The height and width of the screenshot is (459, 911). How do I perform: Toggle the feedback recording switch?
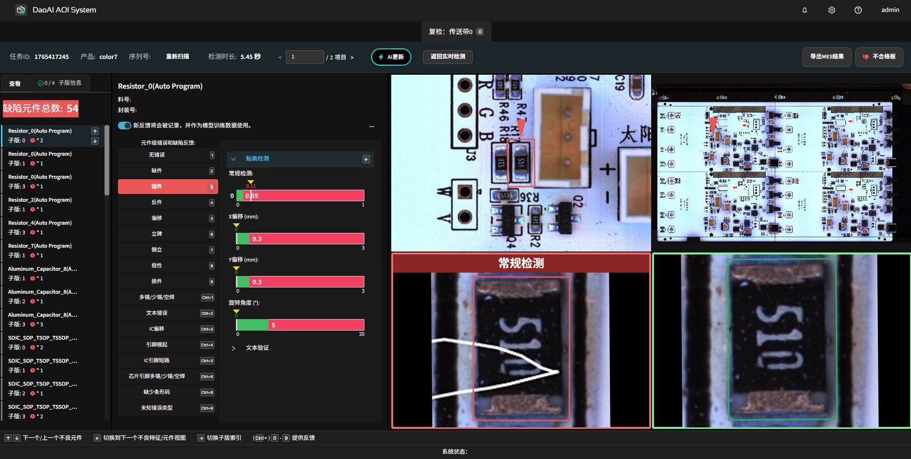pos(125,126)
